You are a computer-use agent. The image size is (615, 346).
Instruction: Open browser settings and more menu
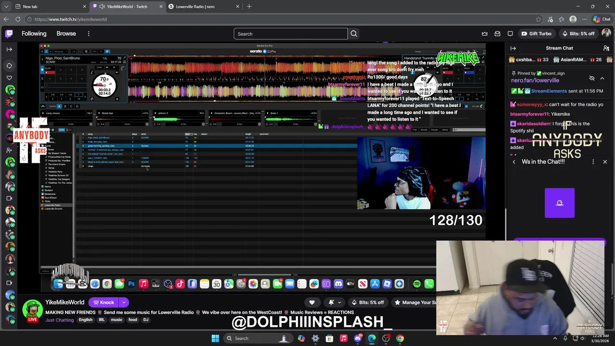pyautogui.click(x=584, y=19)
